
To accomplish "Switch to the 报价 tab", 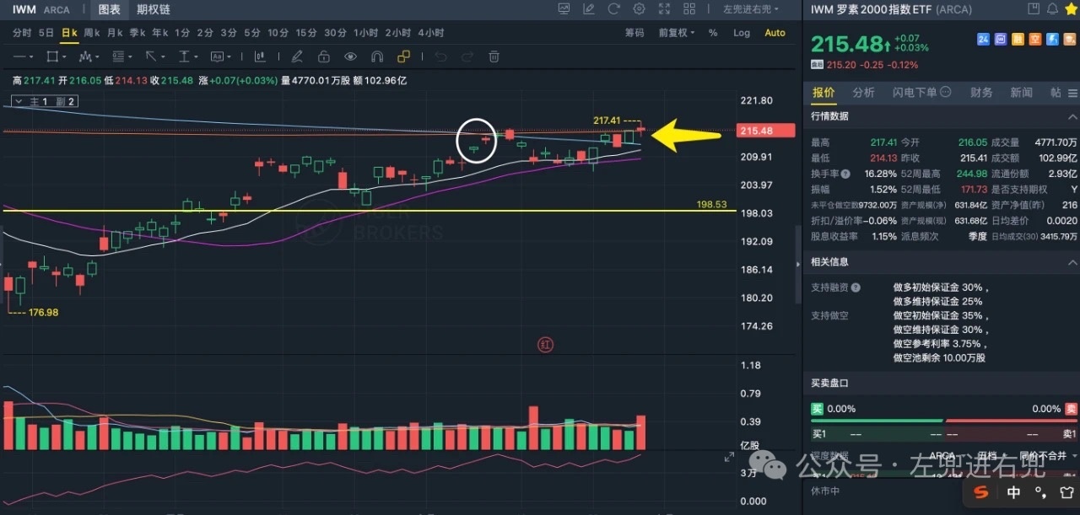I will point(823,93).
